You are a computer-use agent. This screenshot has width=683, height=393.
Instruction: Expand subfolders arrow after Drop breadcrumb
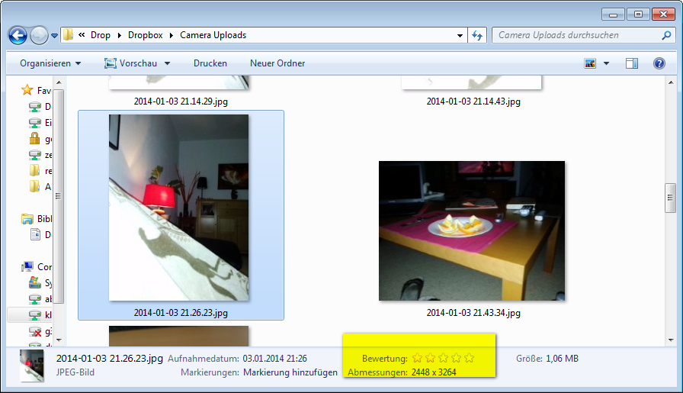(120, 35)
